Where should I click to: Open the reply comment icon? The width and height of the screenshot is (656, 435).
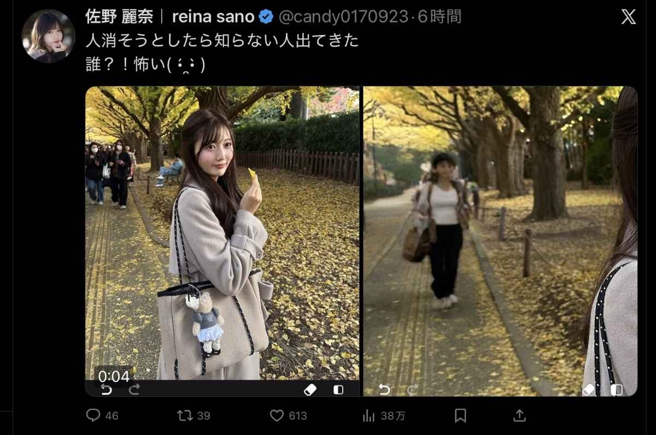click(93, 416)
